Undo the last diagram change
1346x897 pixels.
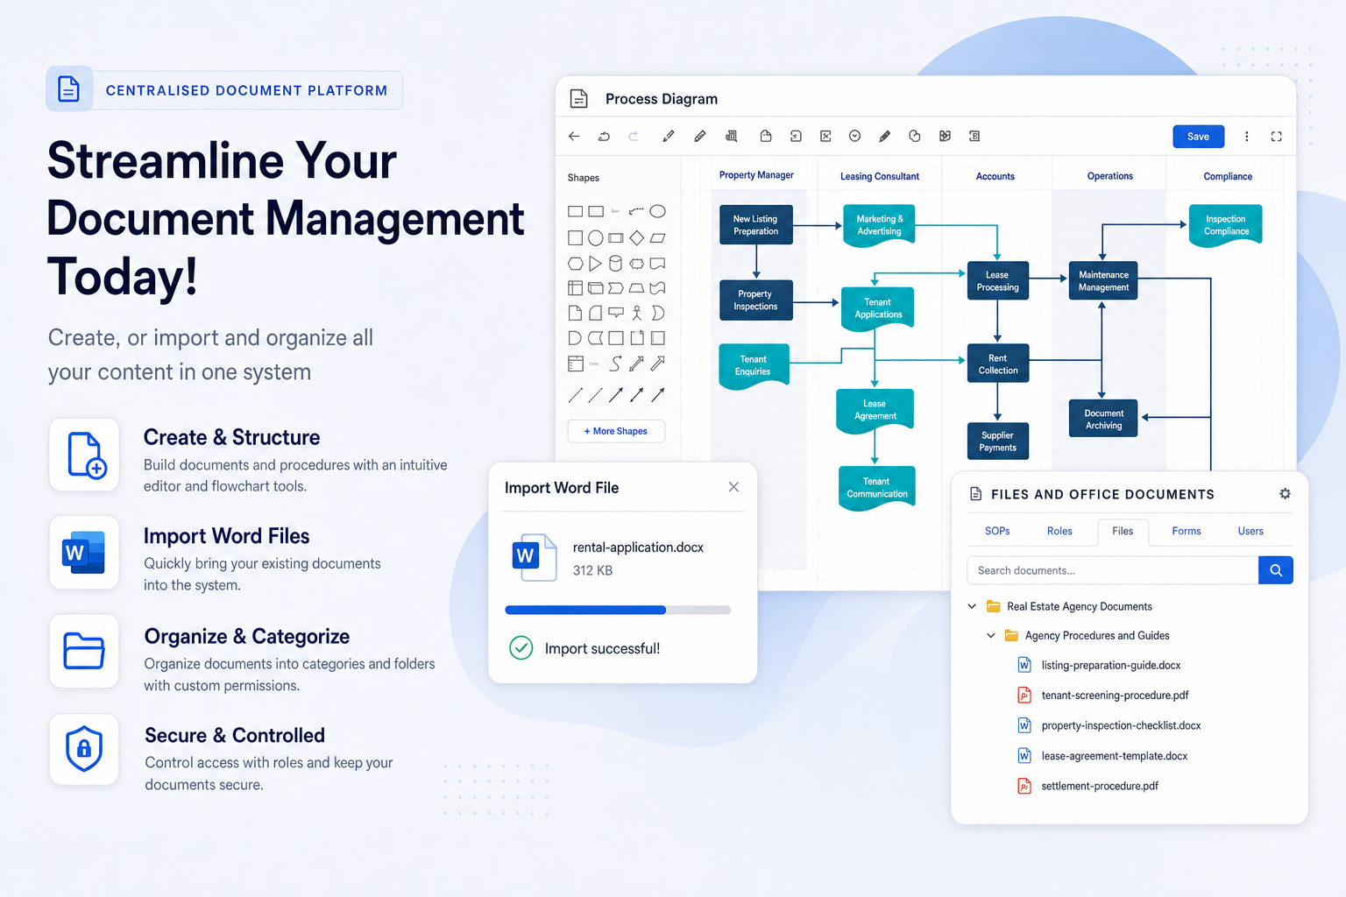pos(604,136)
